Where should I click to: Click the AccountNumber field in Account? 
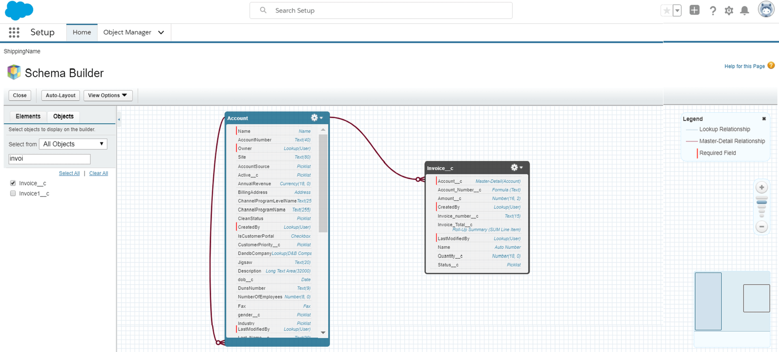[274, 140]
